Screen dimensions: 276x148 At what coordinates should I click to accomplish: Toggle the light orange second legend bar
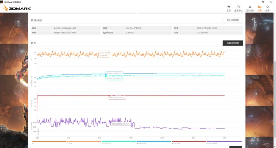[x=84, y=142]
